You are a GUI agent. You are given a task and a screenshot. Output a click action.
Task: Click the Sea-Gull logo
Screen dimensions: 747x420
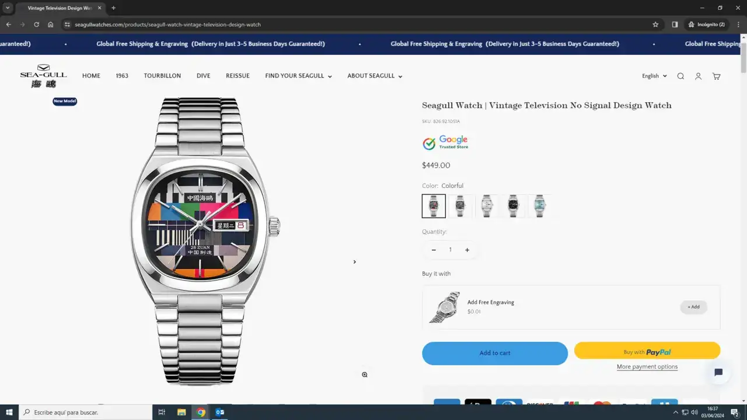coord(43,76)
